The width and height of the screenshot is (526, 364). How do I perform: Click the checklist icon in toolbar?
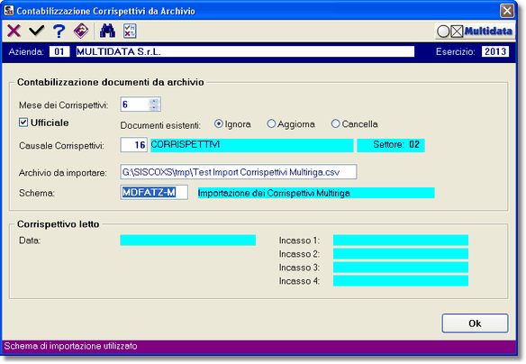tap(130, 31)
